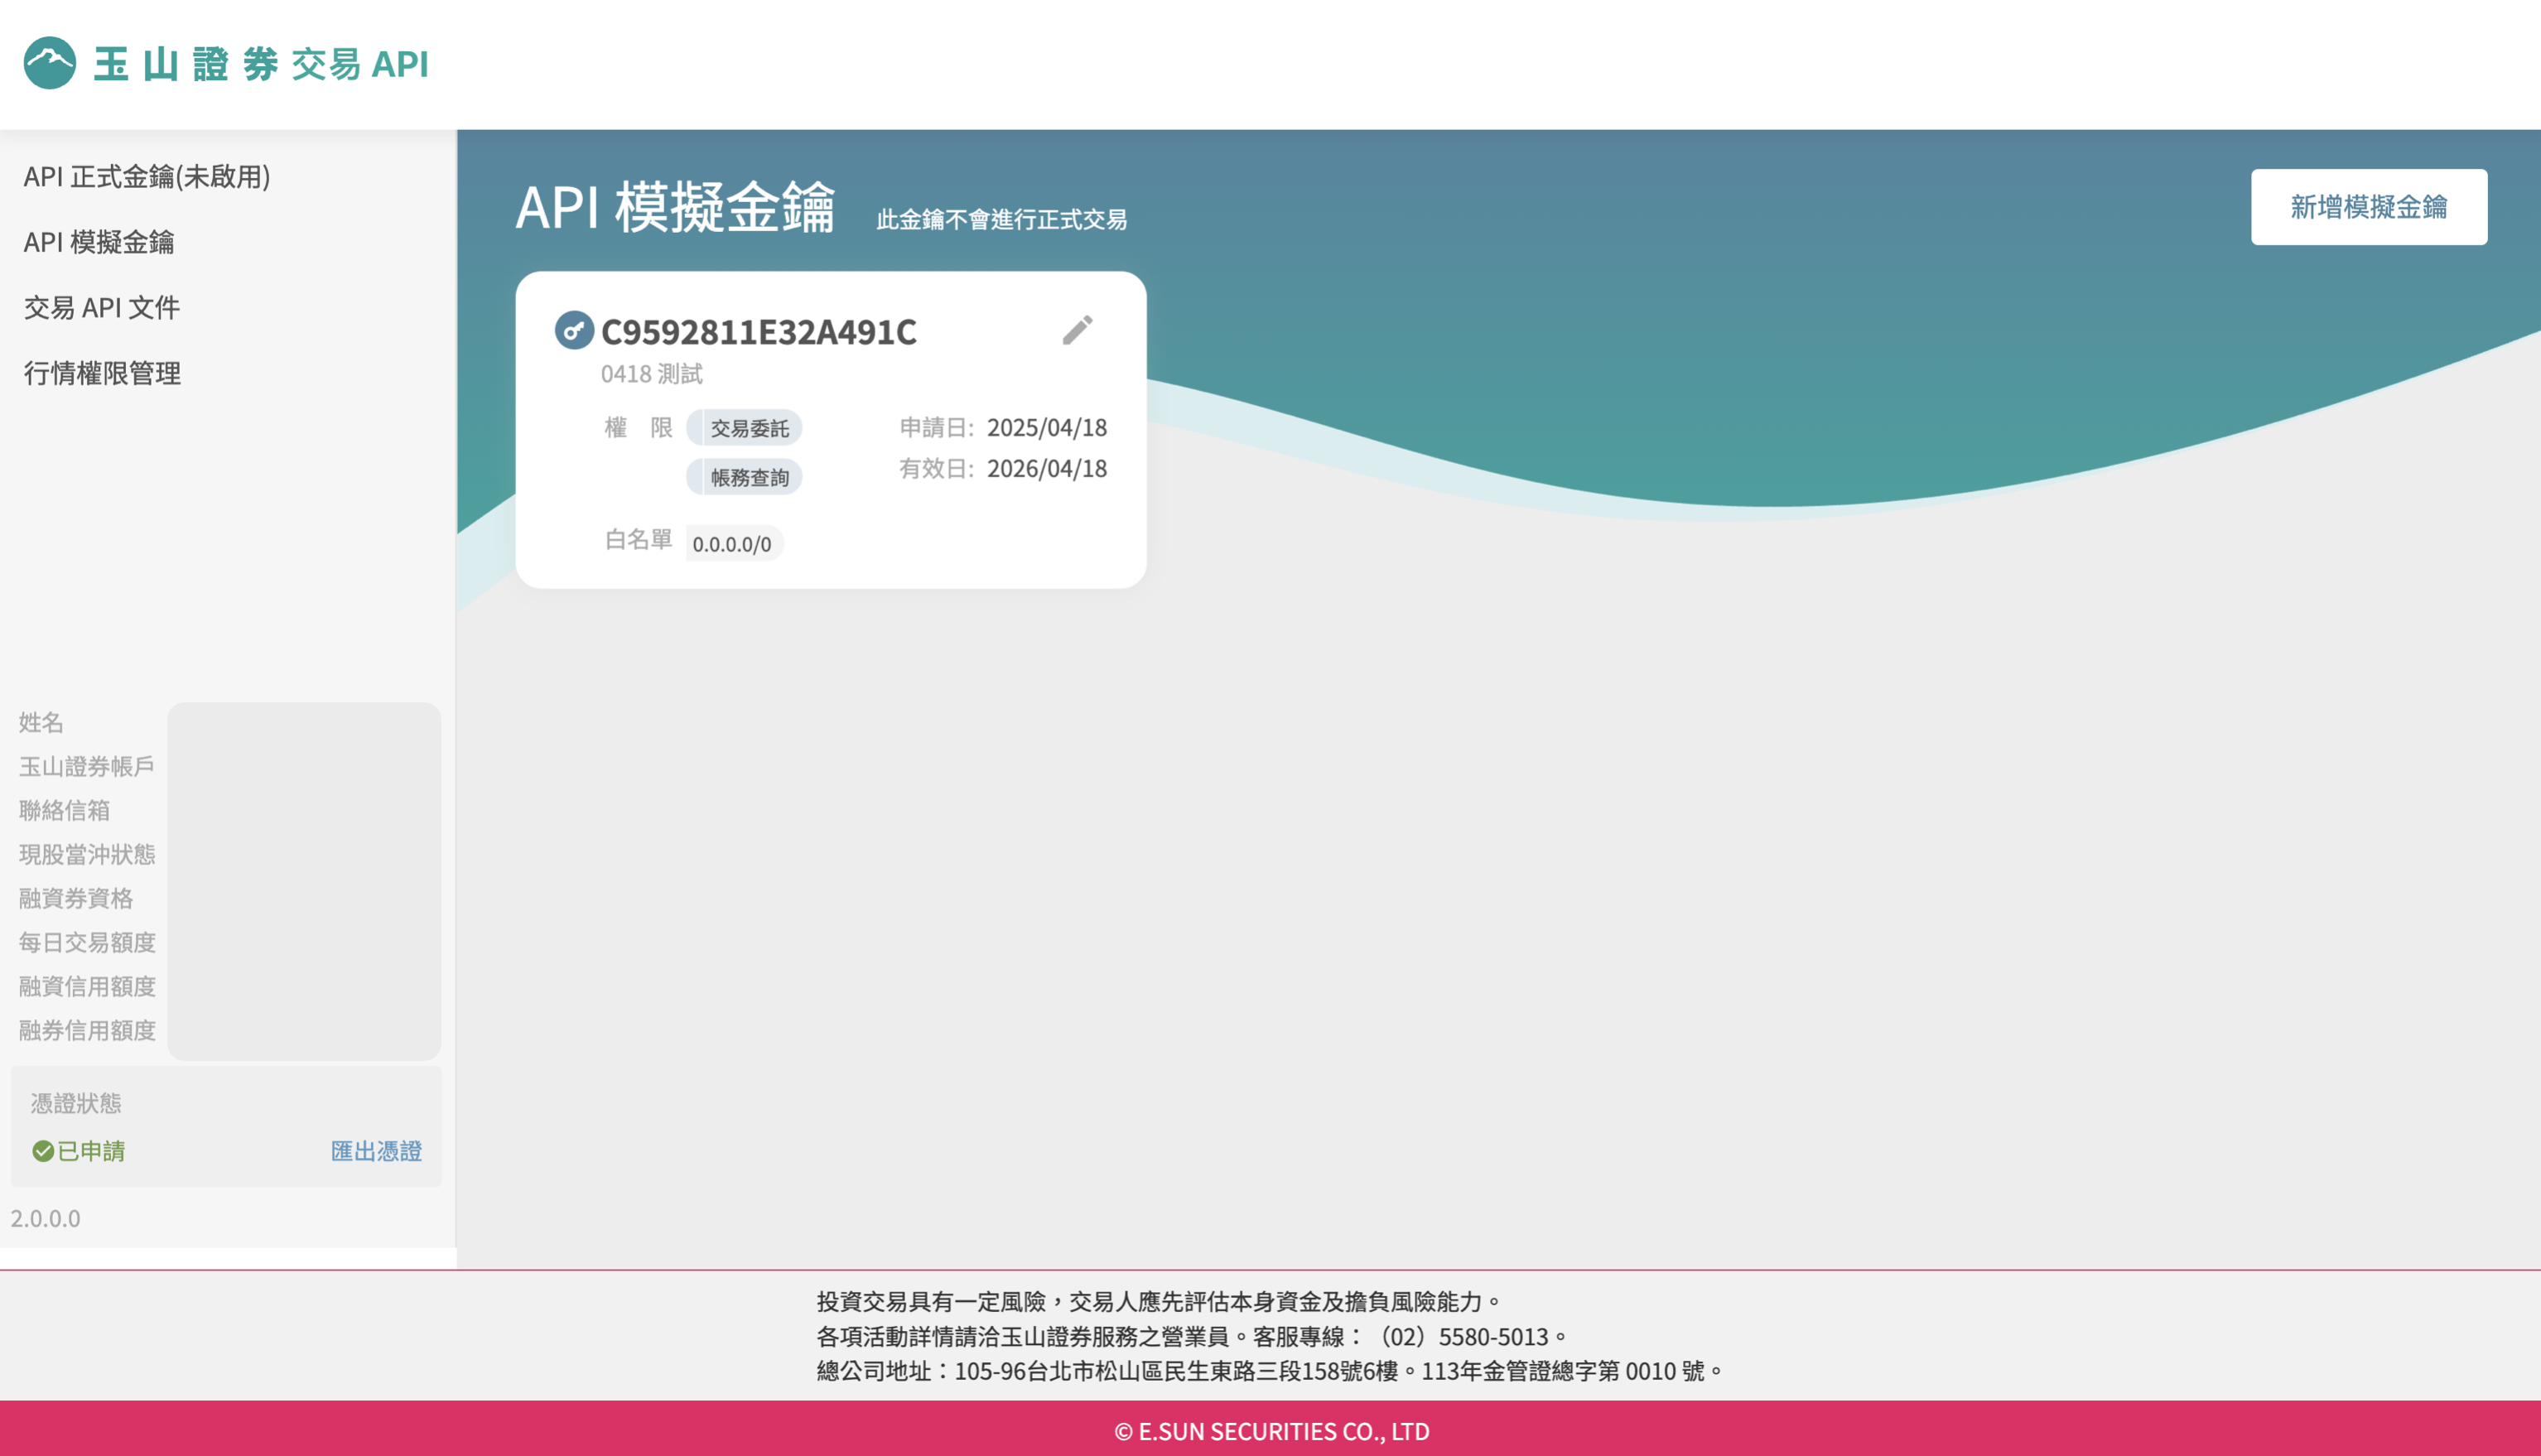
Task: Click the 憑證狀態 heading
Action: [76, 1103]
